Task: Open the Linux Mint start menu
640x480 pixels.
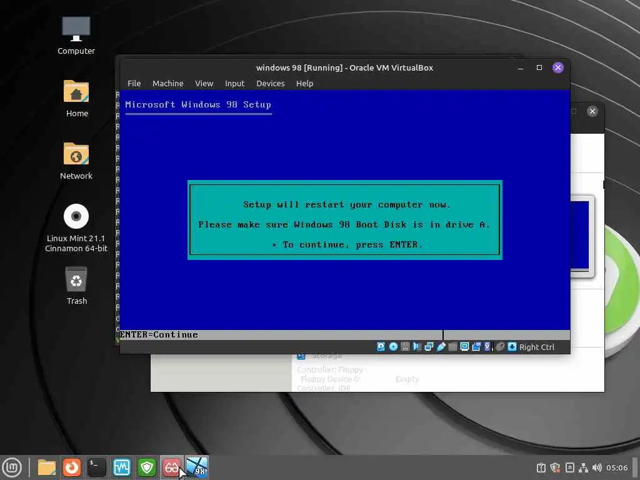Action: point(12,467)
